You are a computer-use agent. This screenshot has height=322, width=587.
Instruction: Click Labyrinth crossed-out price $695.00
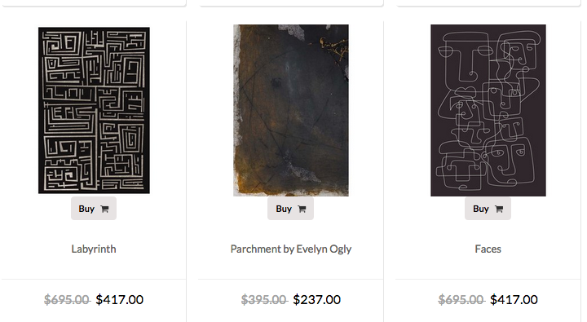click(67, 299)
